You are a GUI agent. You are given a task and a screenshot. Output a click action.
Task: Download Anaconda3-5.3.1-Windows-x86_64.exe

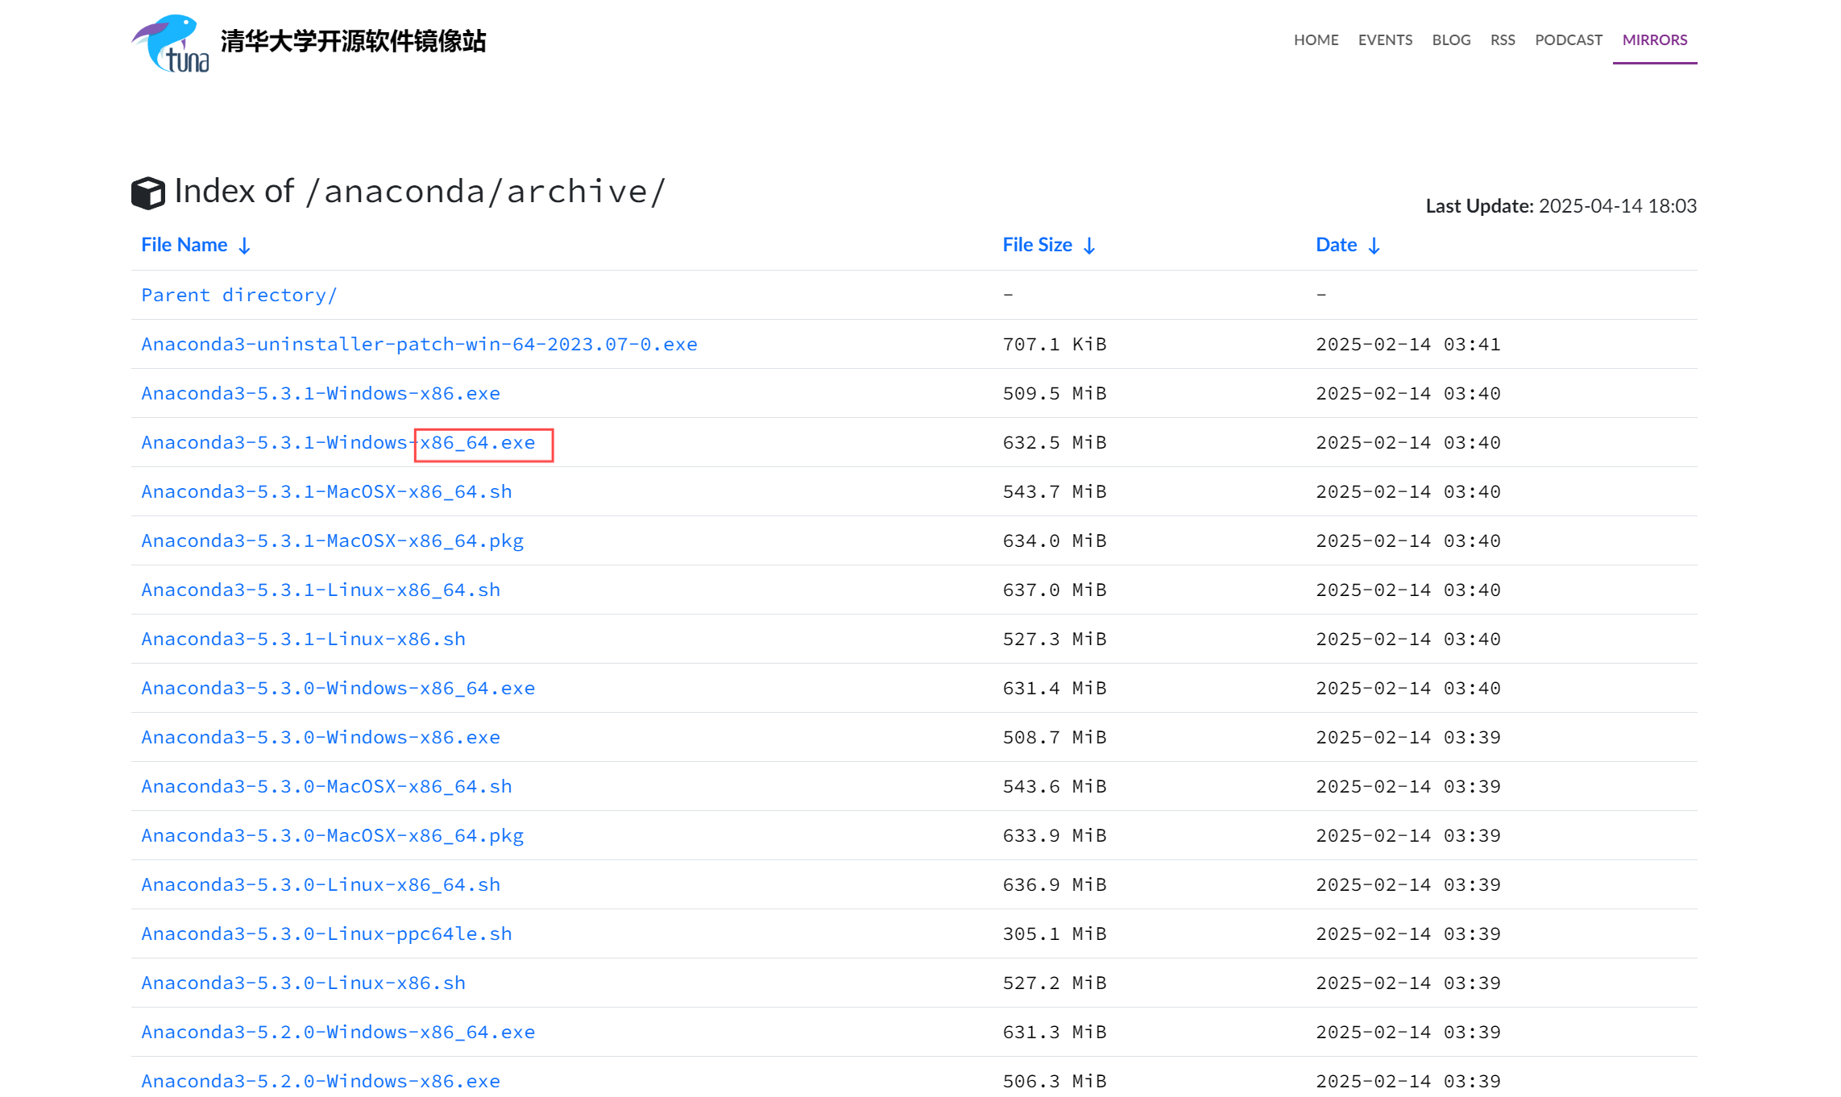point(338,442)
